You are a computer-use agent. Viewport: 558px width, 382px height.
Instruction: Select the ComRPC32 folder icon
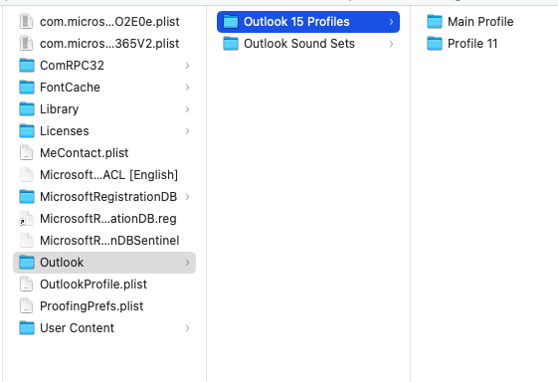coord(27,66)
